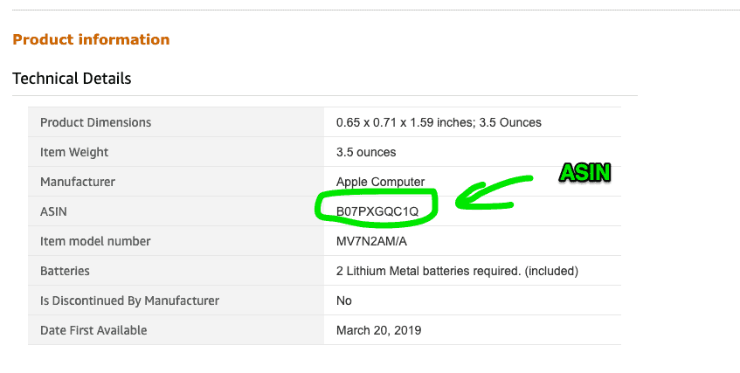Screen dimensions: 740x373
Task: Select the Product Dimensions row label
Action: click(96, 122)
